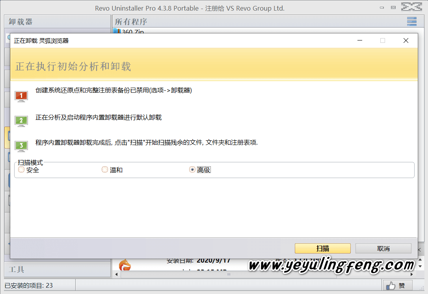
Task: Click details pane down arrow
Action: [x=421, y=266]
